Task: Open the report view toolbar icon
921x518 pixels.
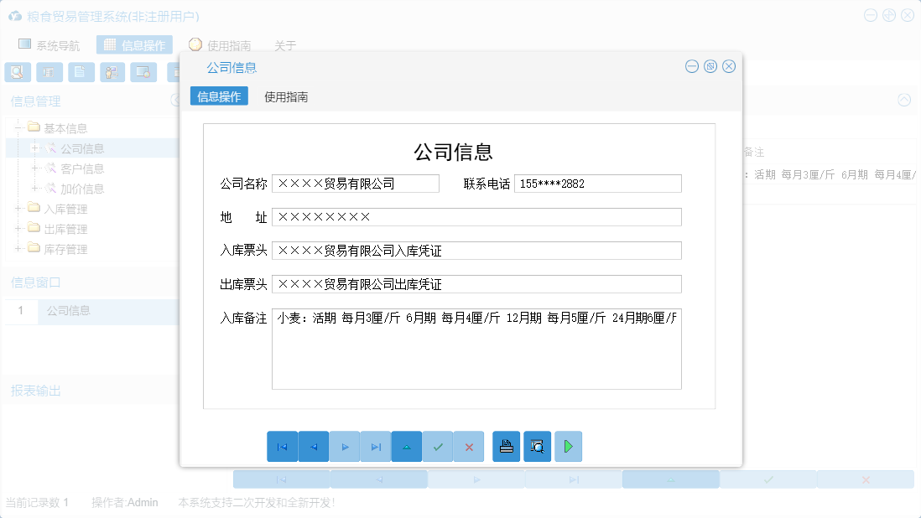Action: click(x=49, y=72)
